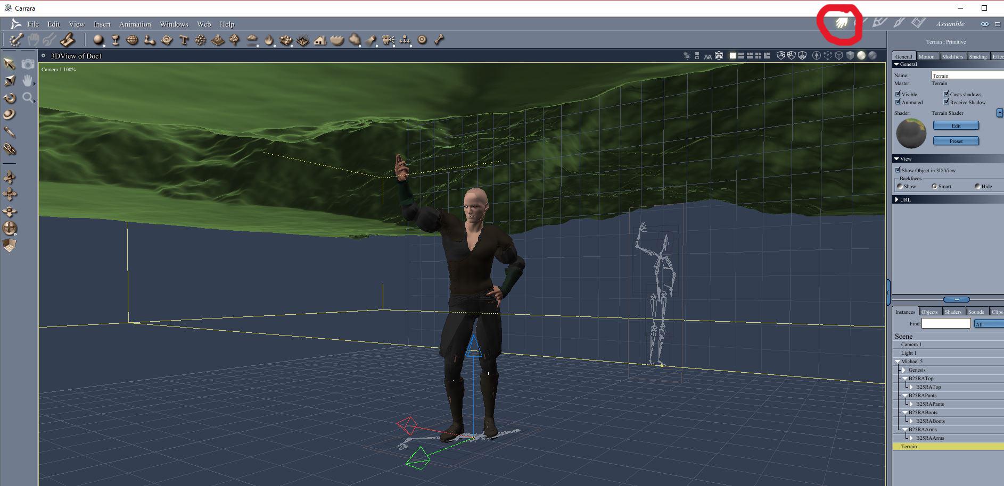The height and width of the screenshot is (486, 1004).
Task: Select the arrow Move/Selection tool
Action: [9, 64]
